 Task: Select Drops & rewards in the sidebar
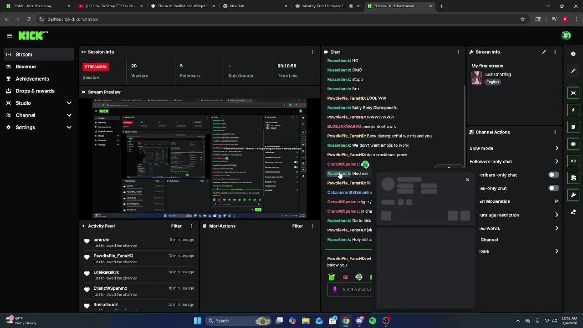click(39, 91)
